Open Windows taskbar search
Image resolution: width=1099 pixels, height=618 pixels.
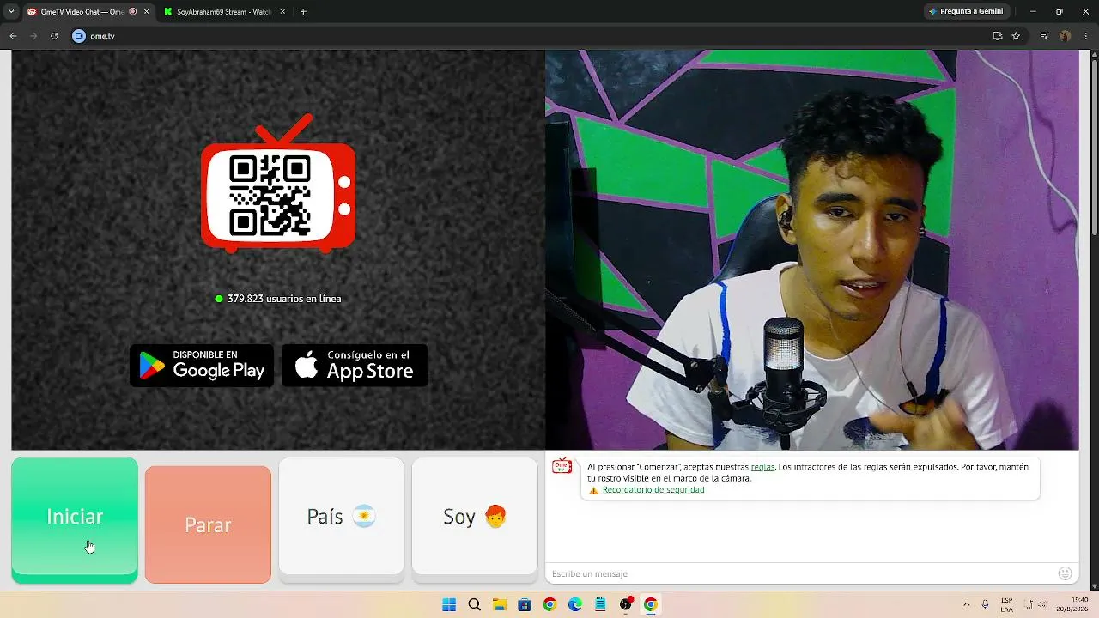474,604
